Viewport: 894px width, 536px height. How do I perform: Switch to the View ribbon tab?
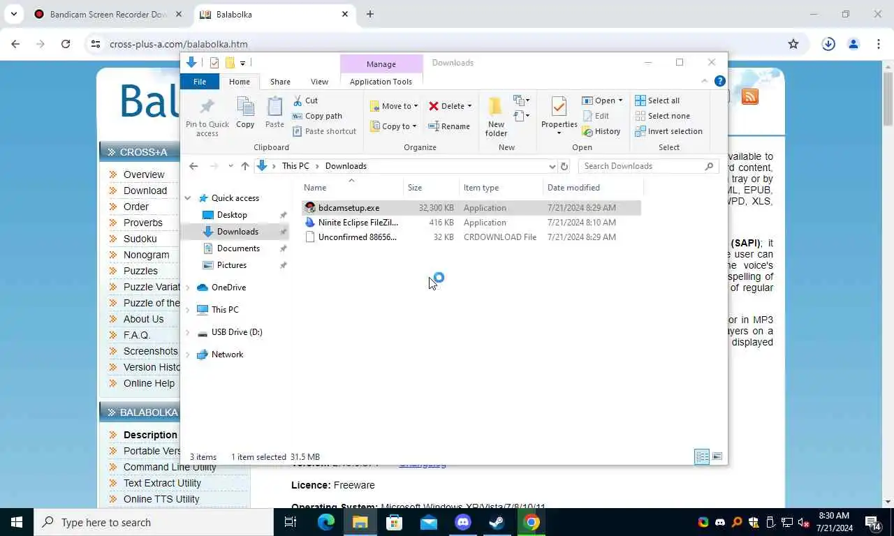click(x=319, y=82)
